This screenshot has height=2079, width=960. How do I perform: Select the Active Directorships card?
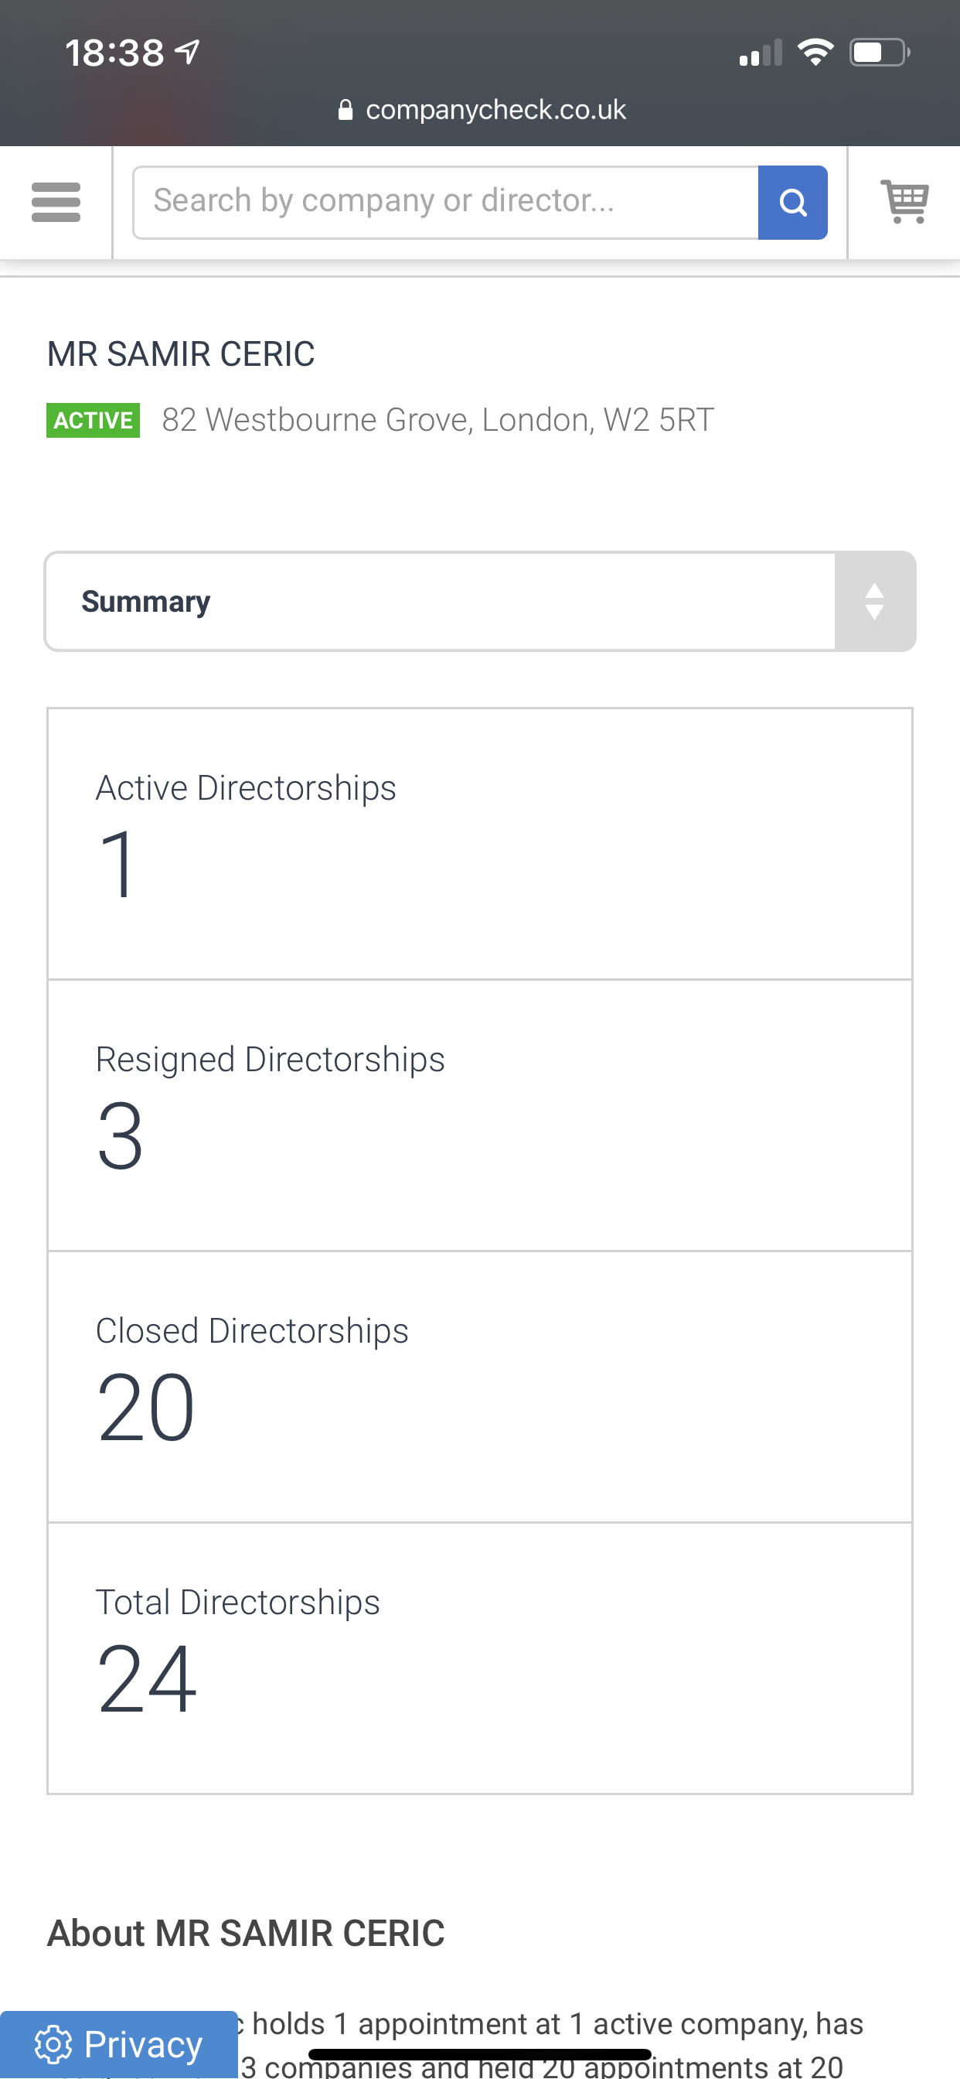[x=480, y=844]
